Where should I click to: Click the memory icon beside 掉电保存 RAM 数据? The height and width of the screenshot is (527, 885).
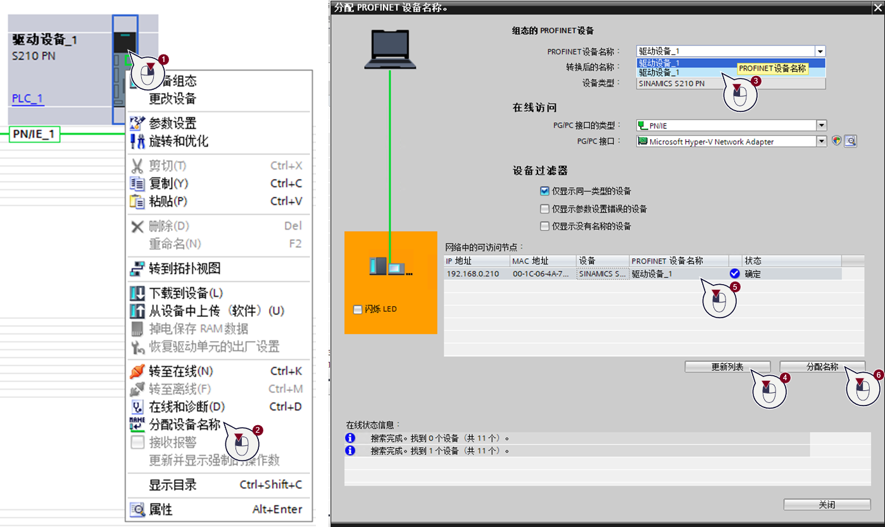137,329
